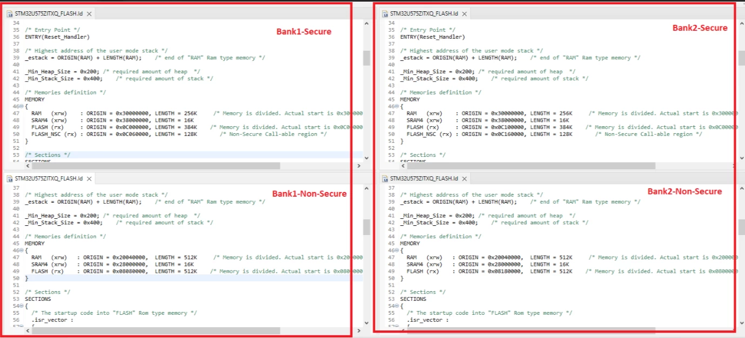Click left arrow of Bank1-Secure horizontal scrollbar
The height and width of the screenshot is (338, 745).
28,166
